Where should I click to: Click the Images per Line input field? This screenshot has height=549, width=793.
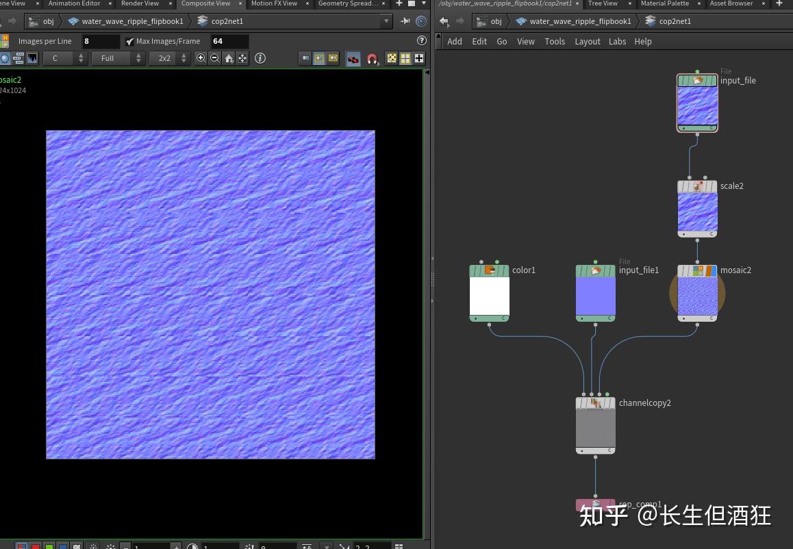coord(100,40)
